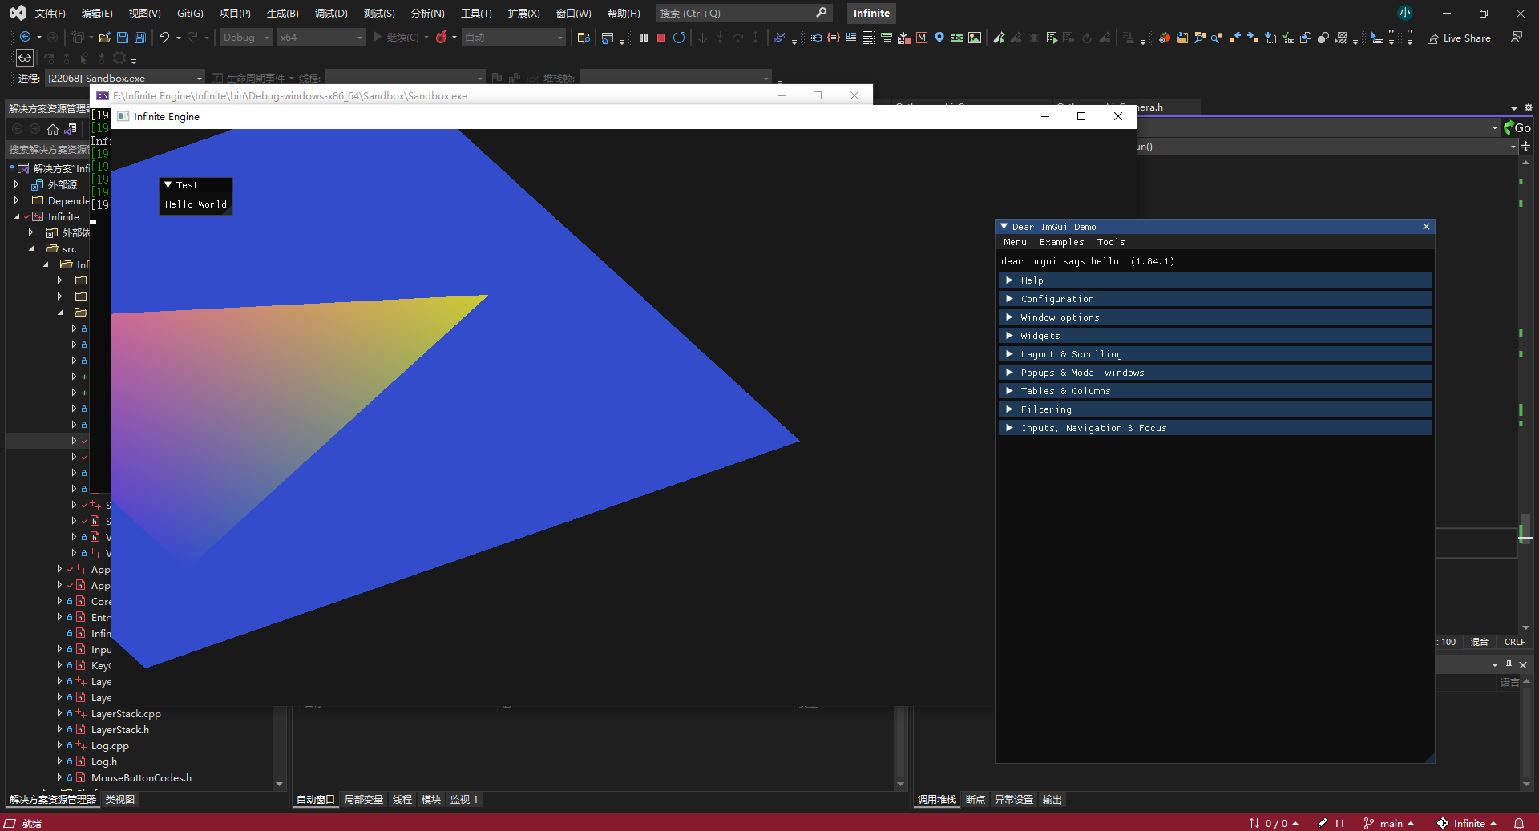Open the Debug configuration dropdown
Image resolution: width=1539 pixels, height=831 pixels.
246,38
